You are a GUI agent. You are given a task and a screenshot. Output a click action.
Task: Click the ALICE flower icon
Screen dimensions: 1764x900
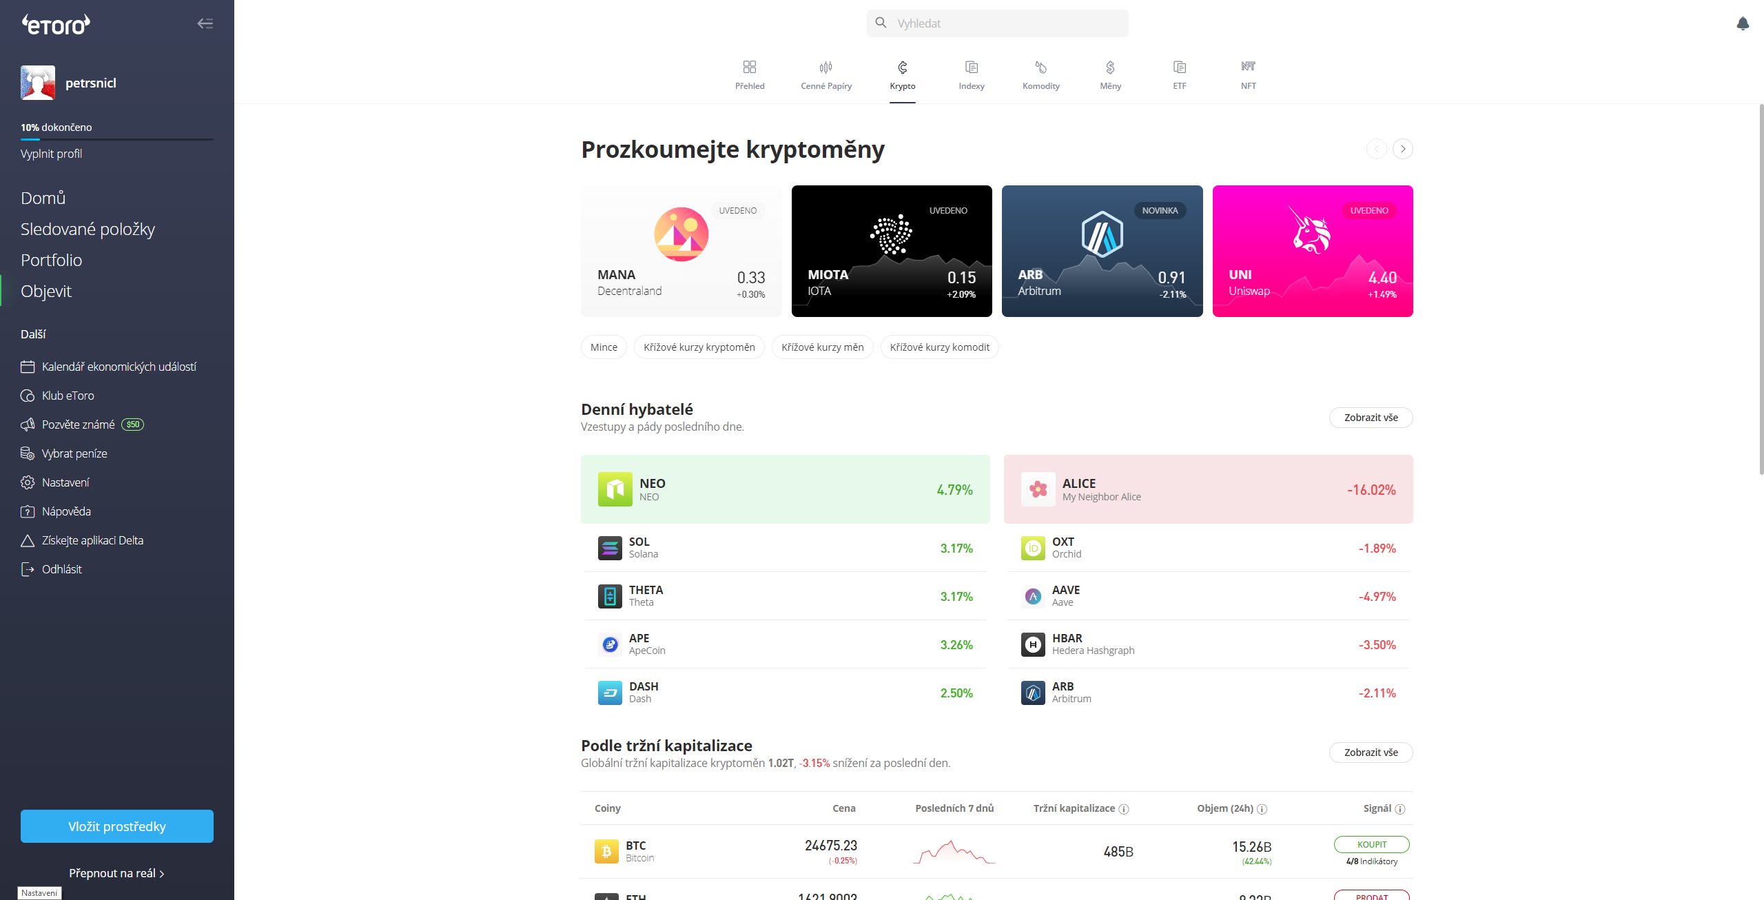click(x=1038, y=489)
